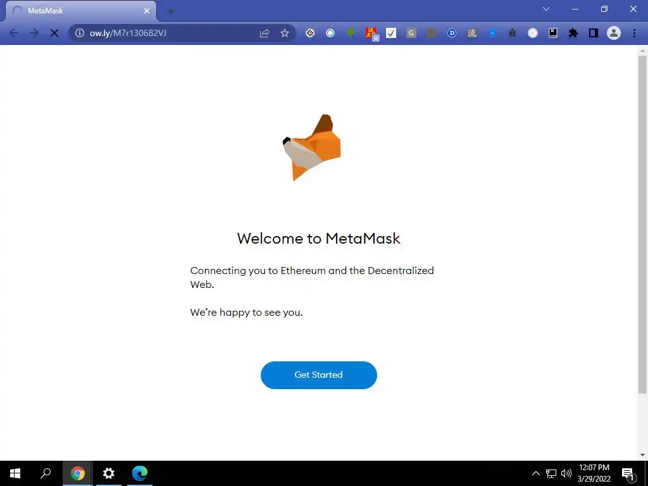Viewport: 648px width, 486px height.
Task: Show hidden system tray icons
Action: [535, 473]
